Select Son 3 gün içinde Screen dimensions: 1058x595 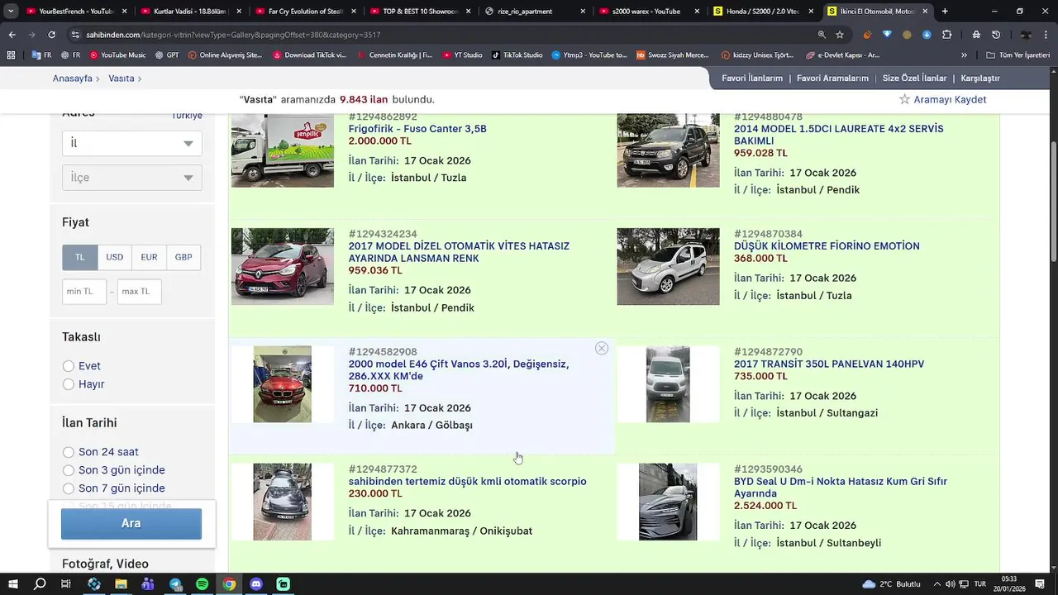(69, 470)
